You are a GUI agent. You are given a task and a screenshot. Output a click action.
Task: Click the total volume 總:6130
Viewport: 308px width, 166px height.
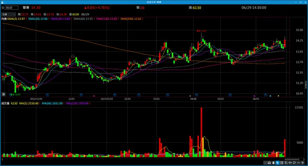click(195, 8)
